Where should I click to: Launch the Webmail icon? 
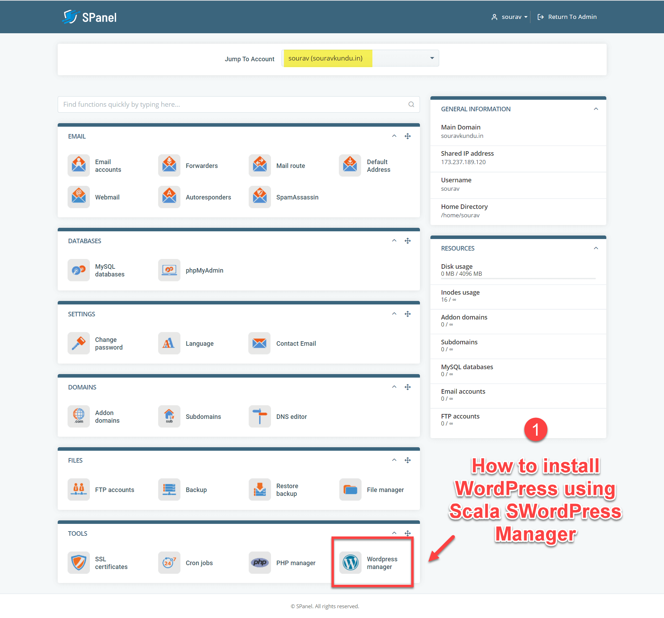79,197
